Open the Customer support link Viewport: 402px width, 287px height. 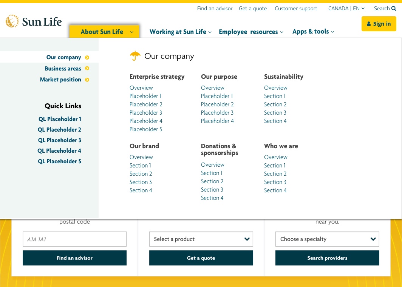(296, 8)
